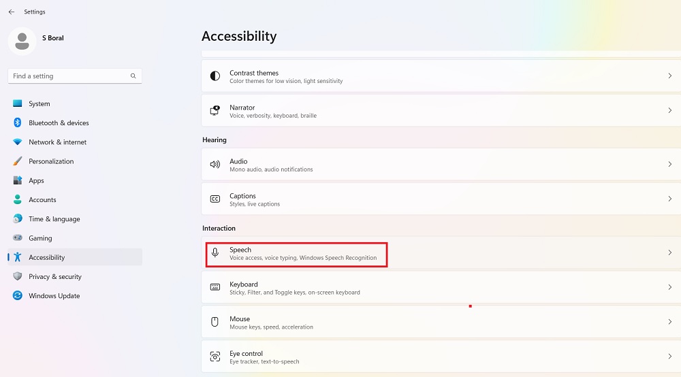The image size is (681, 377).
Task: Select the Privacy & security shield icon
Action: point(18,276)
